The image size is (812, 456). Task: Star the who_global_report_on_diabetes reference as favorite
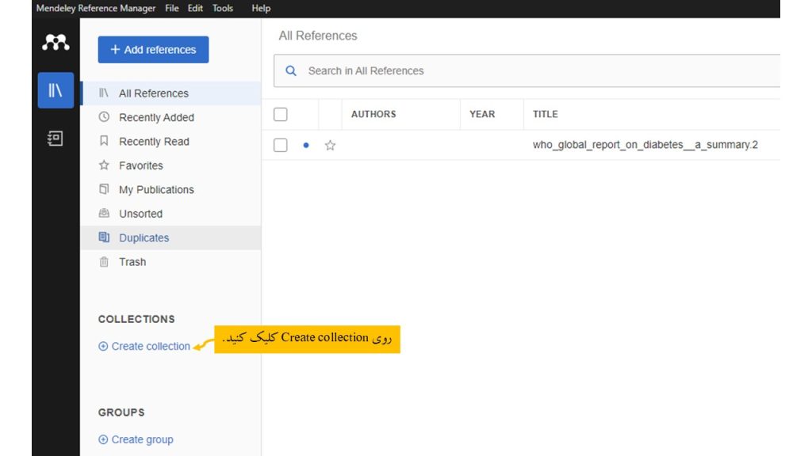(x=330, y=146)
